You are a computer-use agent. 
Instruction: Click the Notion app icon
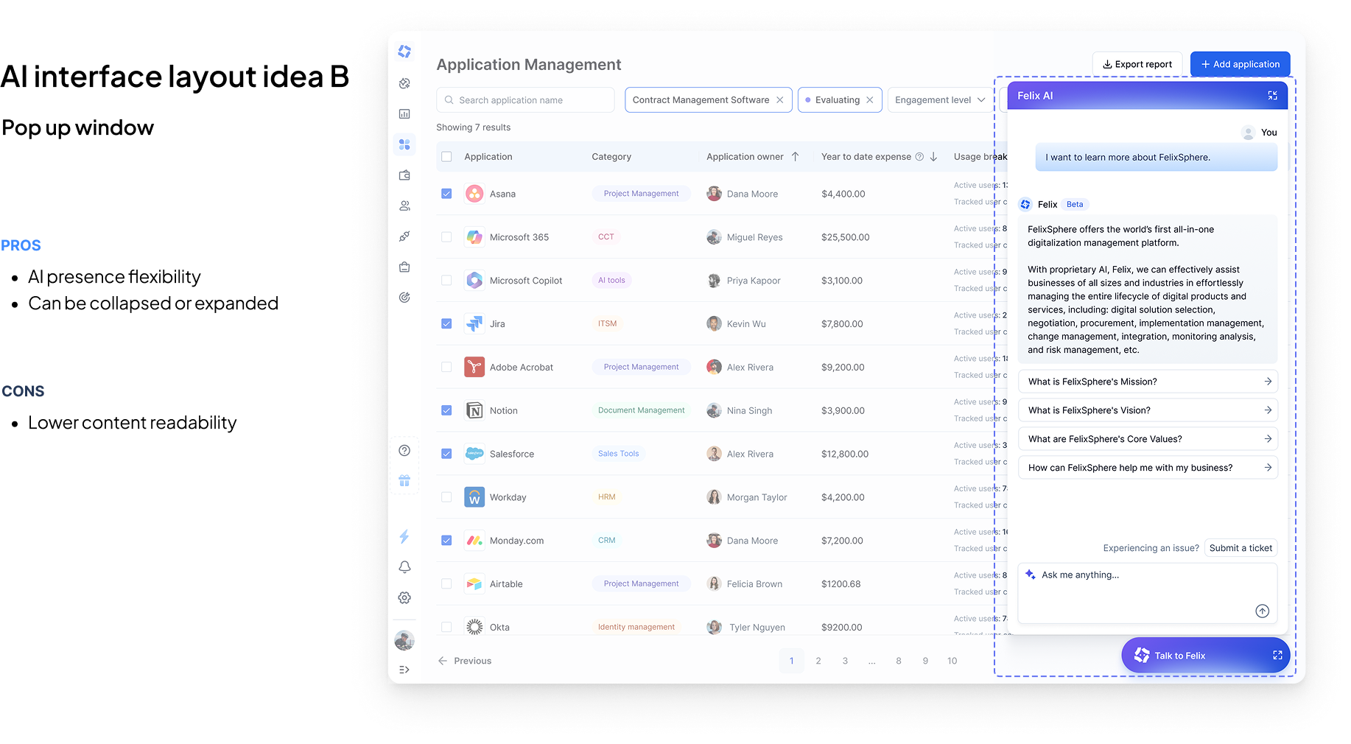(x=474, y=410)
